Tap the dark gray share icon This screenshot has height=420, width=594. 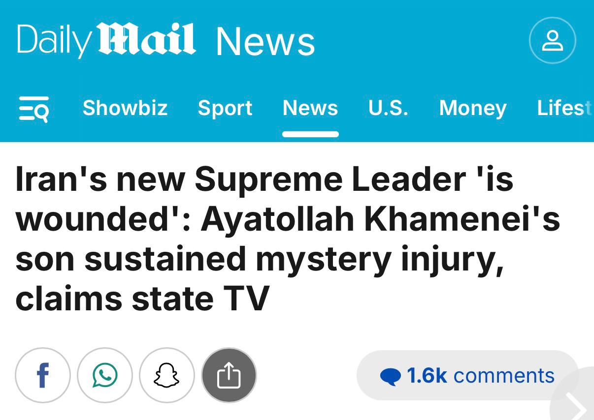click(229, 376)
